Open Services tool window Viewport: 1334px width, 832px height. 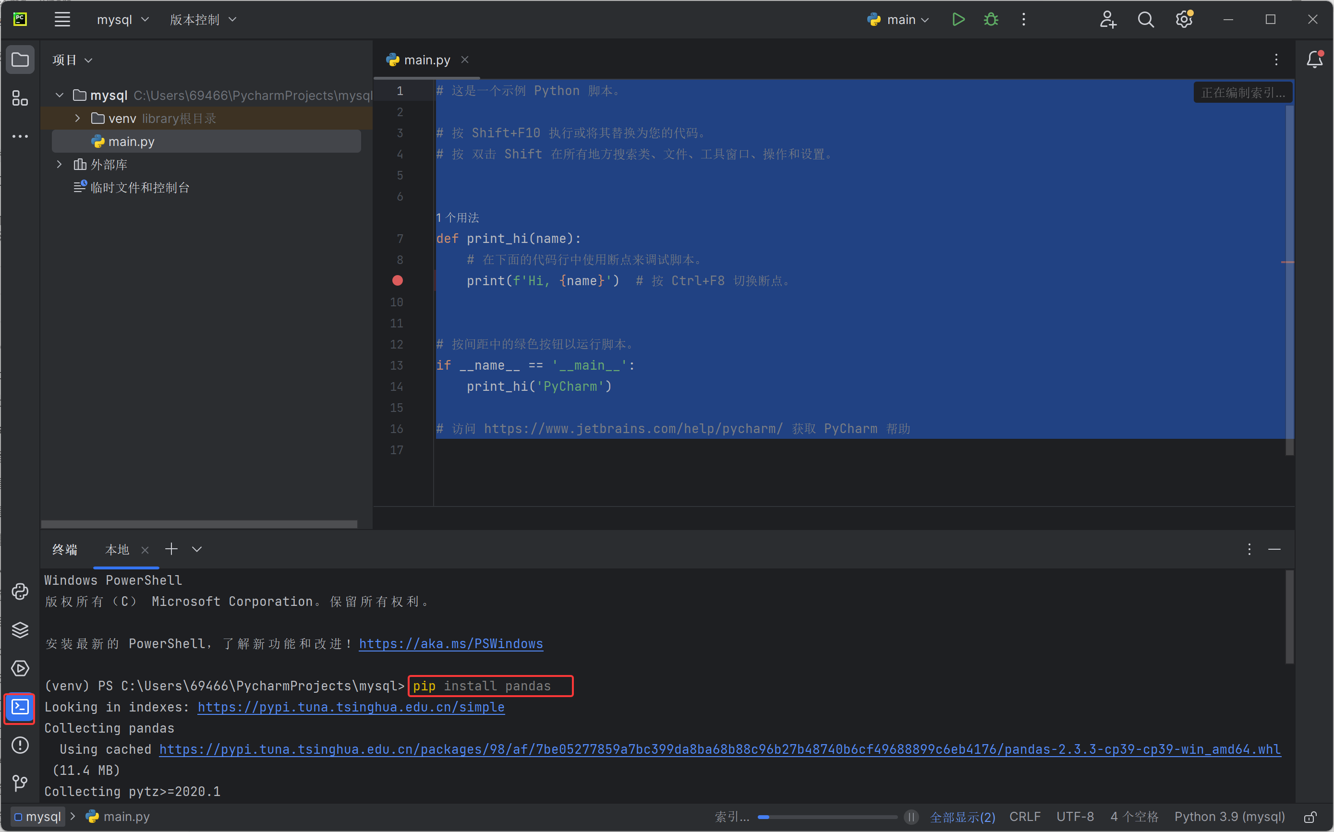[x=20, y=668]
